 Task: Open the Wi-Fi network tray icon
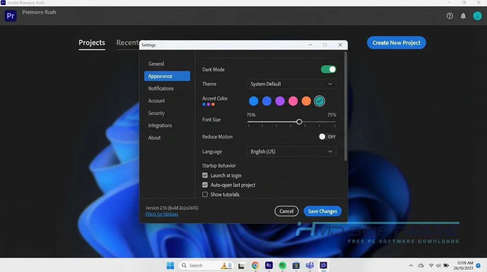(x=431, y=266)
